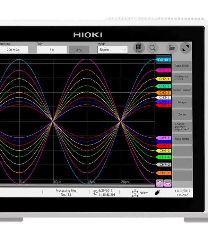Click the 15µs time axis label

coord(91,182)
